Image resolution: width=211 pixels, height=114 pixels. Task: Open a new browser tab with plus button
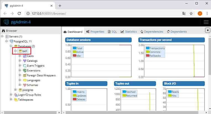(x=60, y=6)
